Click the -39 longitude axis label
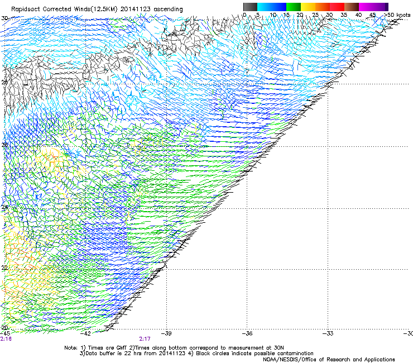The width and height of the screenshot is (413, 363). [x=166, y=333]
